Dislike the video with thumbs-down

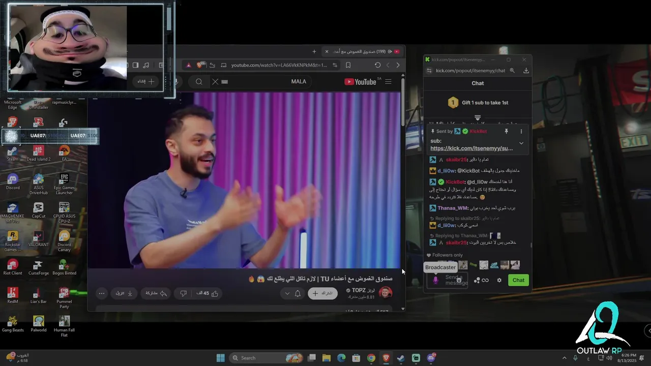pos(184,293)
